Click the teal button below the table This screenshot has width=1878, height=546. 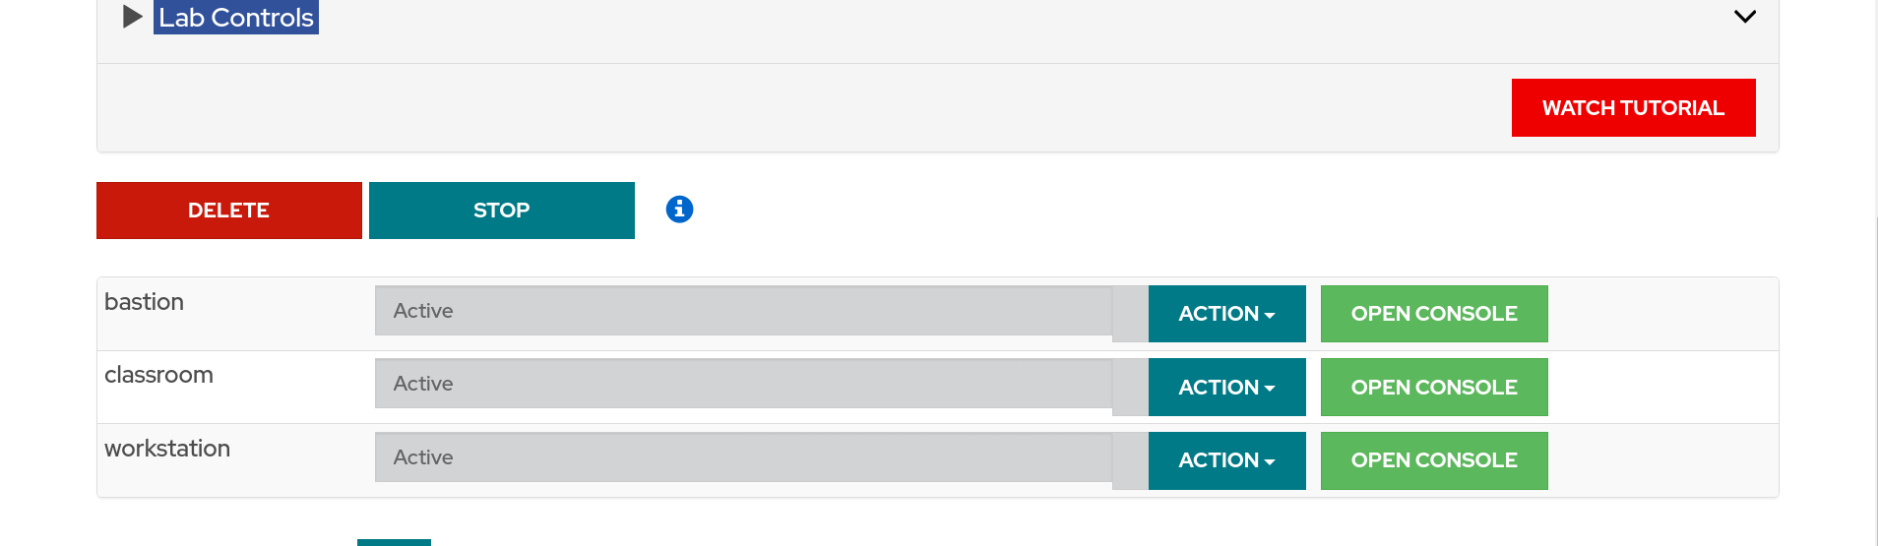click(x=394, y=542)
